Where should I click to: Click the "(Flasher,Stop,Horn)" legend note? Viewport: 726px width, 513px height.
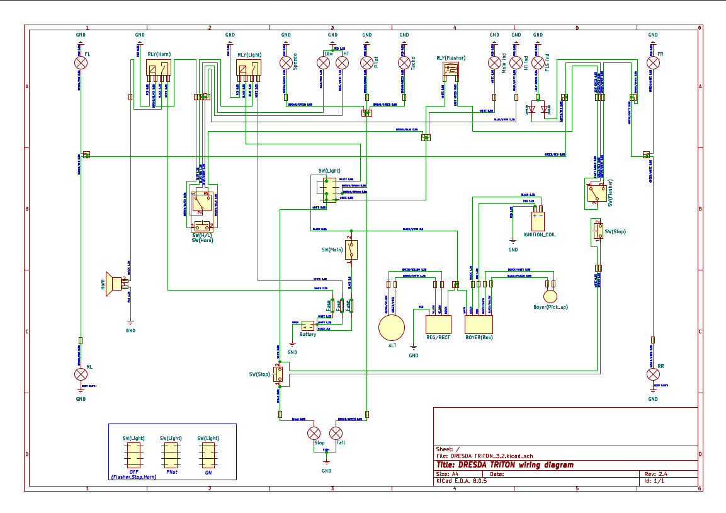[x=134, y=477]
